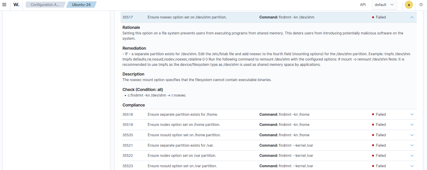Click the Rationale heading
Viewport: 427px width, 170px height.
(131, 27)
